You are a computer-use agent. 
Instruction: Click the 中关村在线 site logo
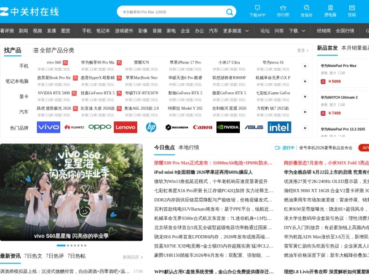pyautogui.click(x=30, y=12)
